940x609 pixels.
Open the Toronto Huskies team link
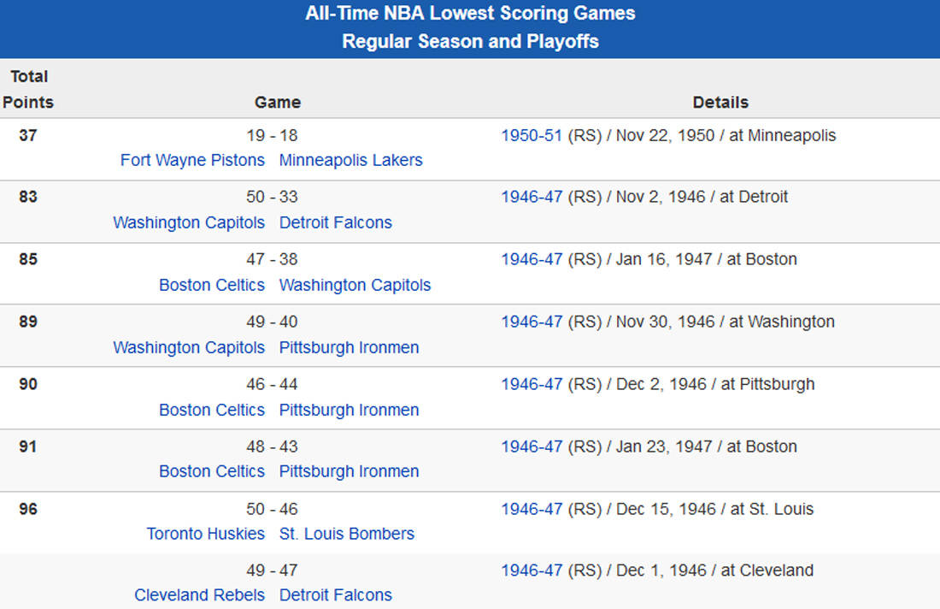point(205,534)
